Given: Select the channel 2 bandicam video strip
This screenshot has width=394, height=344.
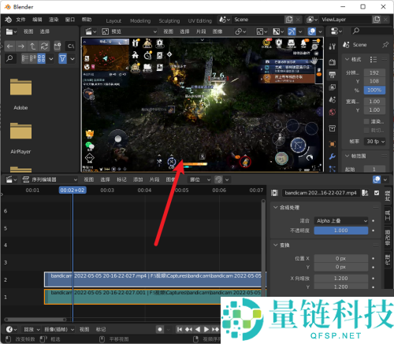Looking at the screenshot, I should click(x=155, y=279).
